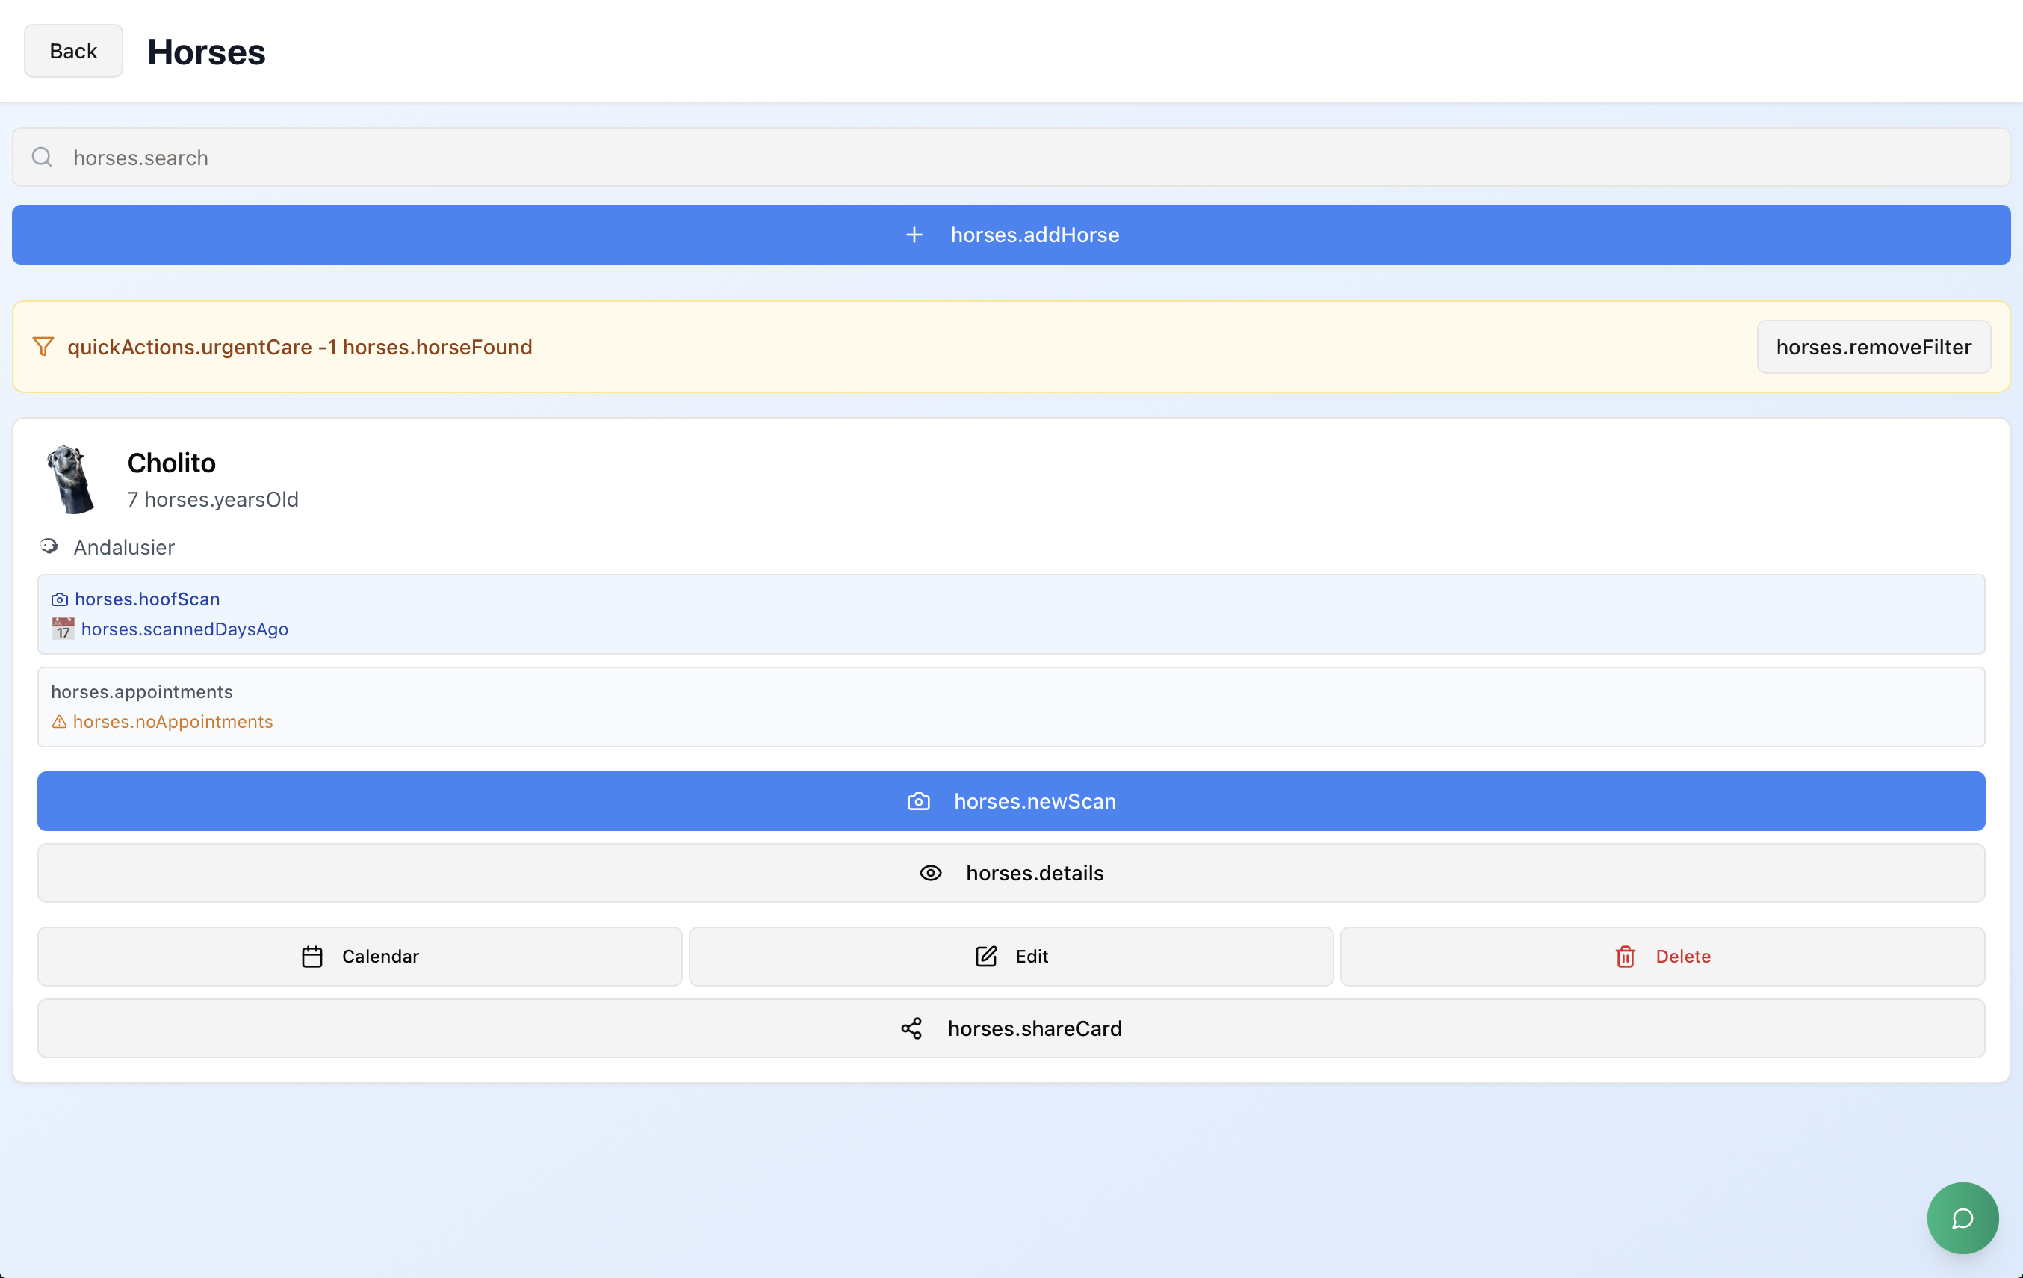
Task: Open Calendar for Cholito
Action: click(x=359, y=956)
